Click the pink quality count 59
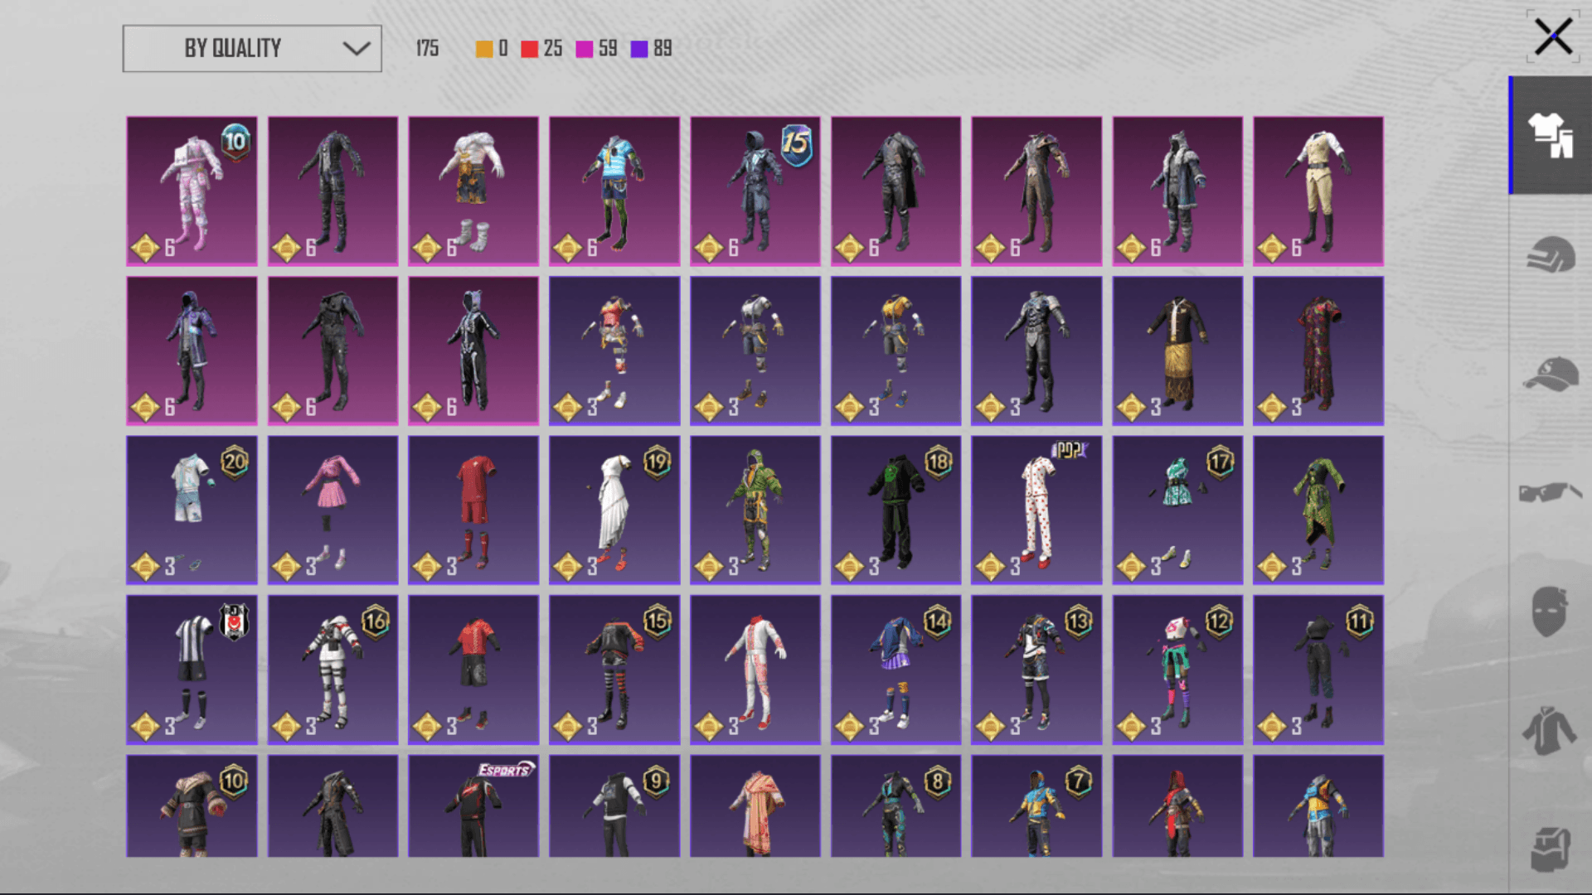 coord(597,49)
